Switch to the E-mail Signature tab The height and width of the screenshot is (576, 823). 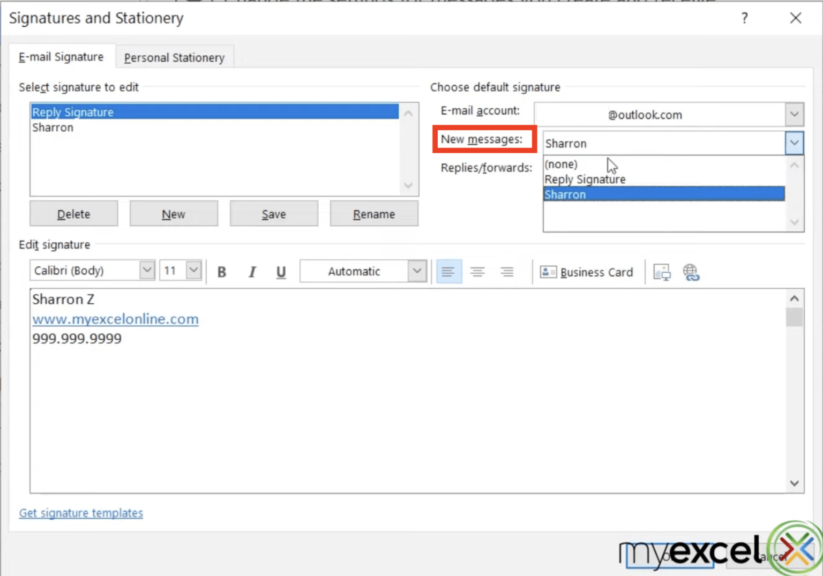coord(61,57)
